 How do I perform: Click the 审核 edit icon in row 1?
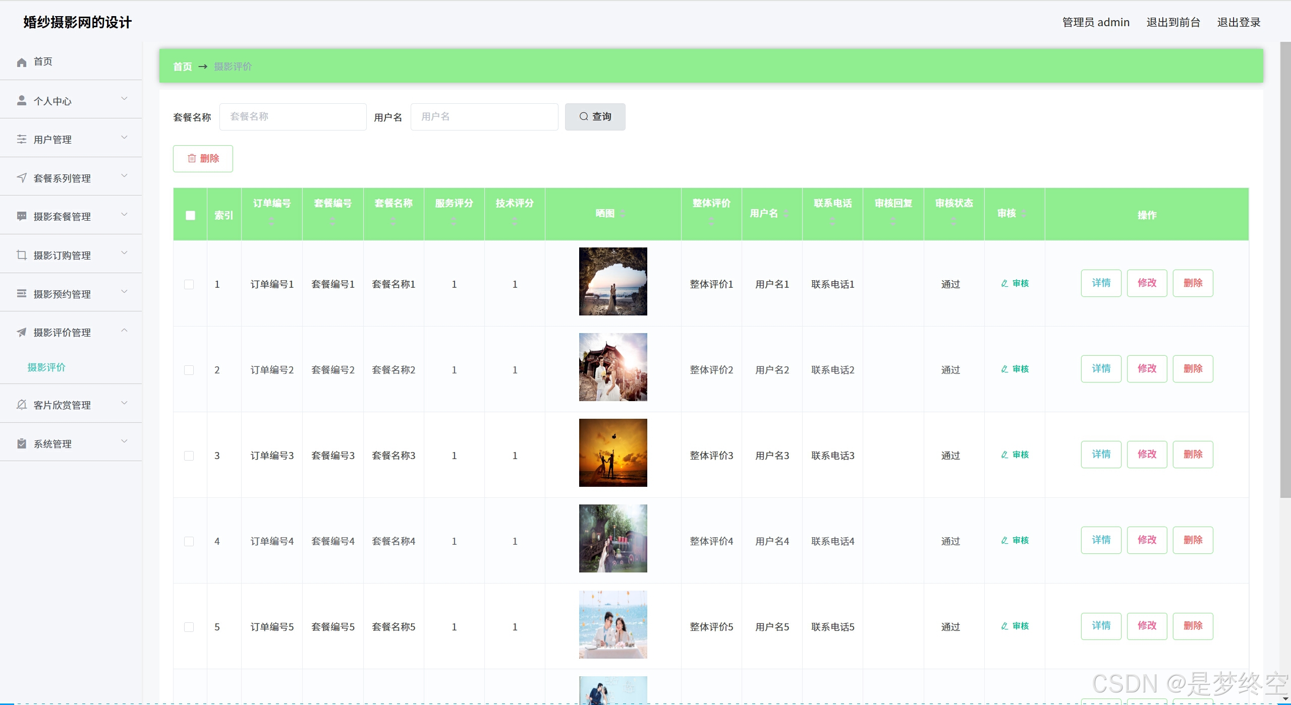point(1004,283)
